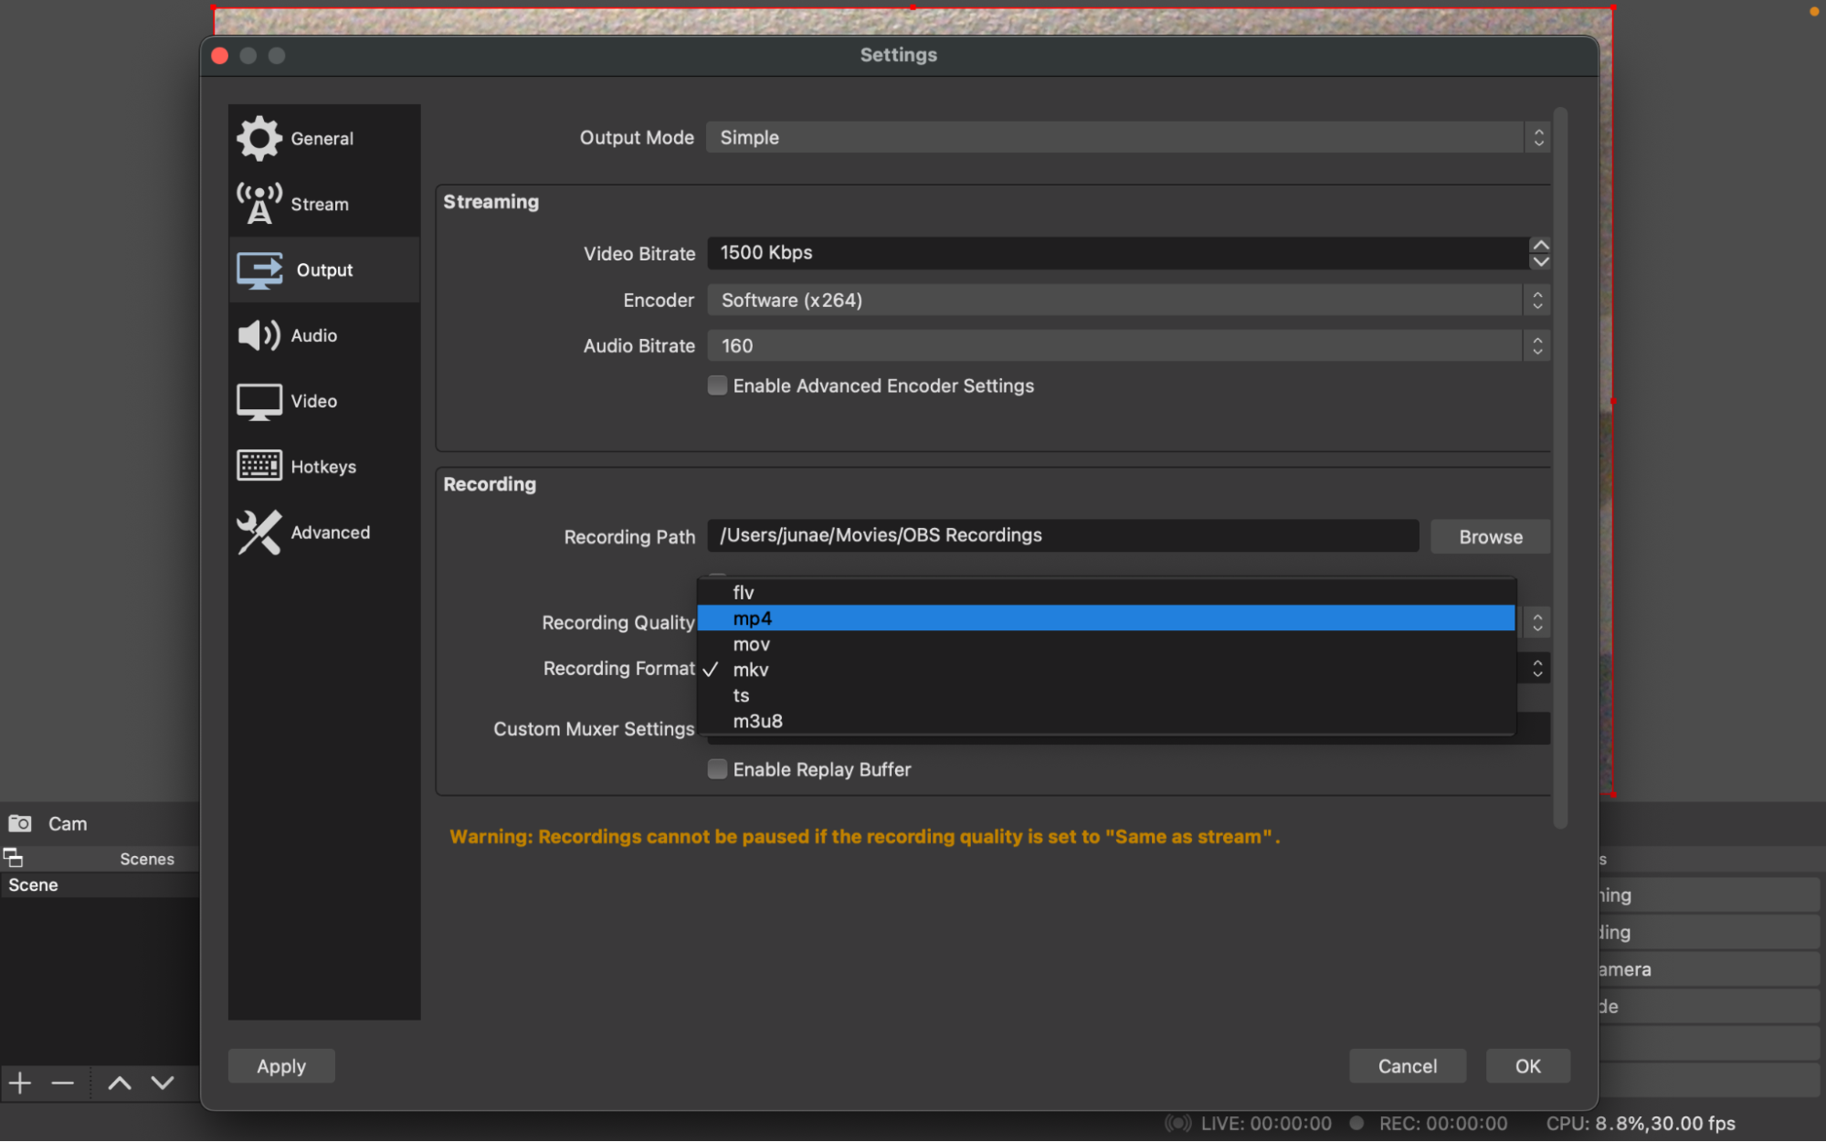Screen dimensions: 1826x1142
Task: Click the Apply button
Action: pos(280,1065)
